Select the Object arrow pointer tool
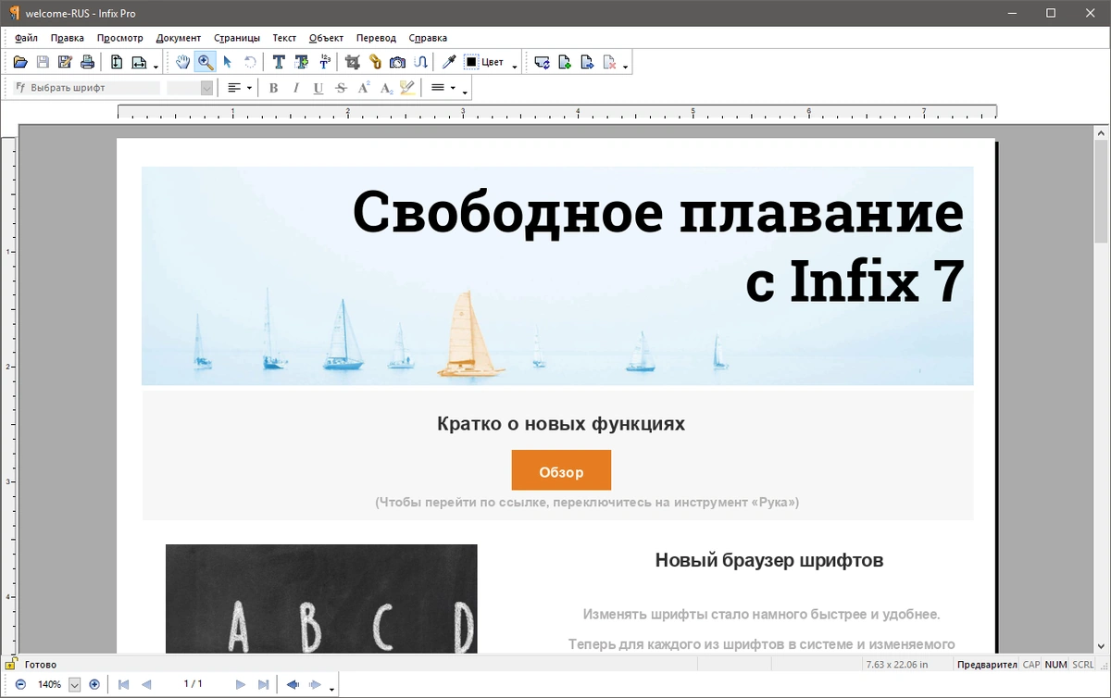 point(228,62)
